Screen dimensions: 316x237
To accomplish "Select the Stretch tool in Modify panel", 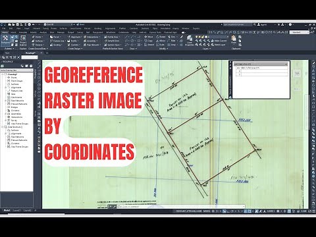I will tap(149, 45).
